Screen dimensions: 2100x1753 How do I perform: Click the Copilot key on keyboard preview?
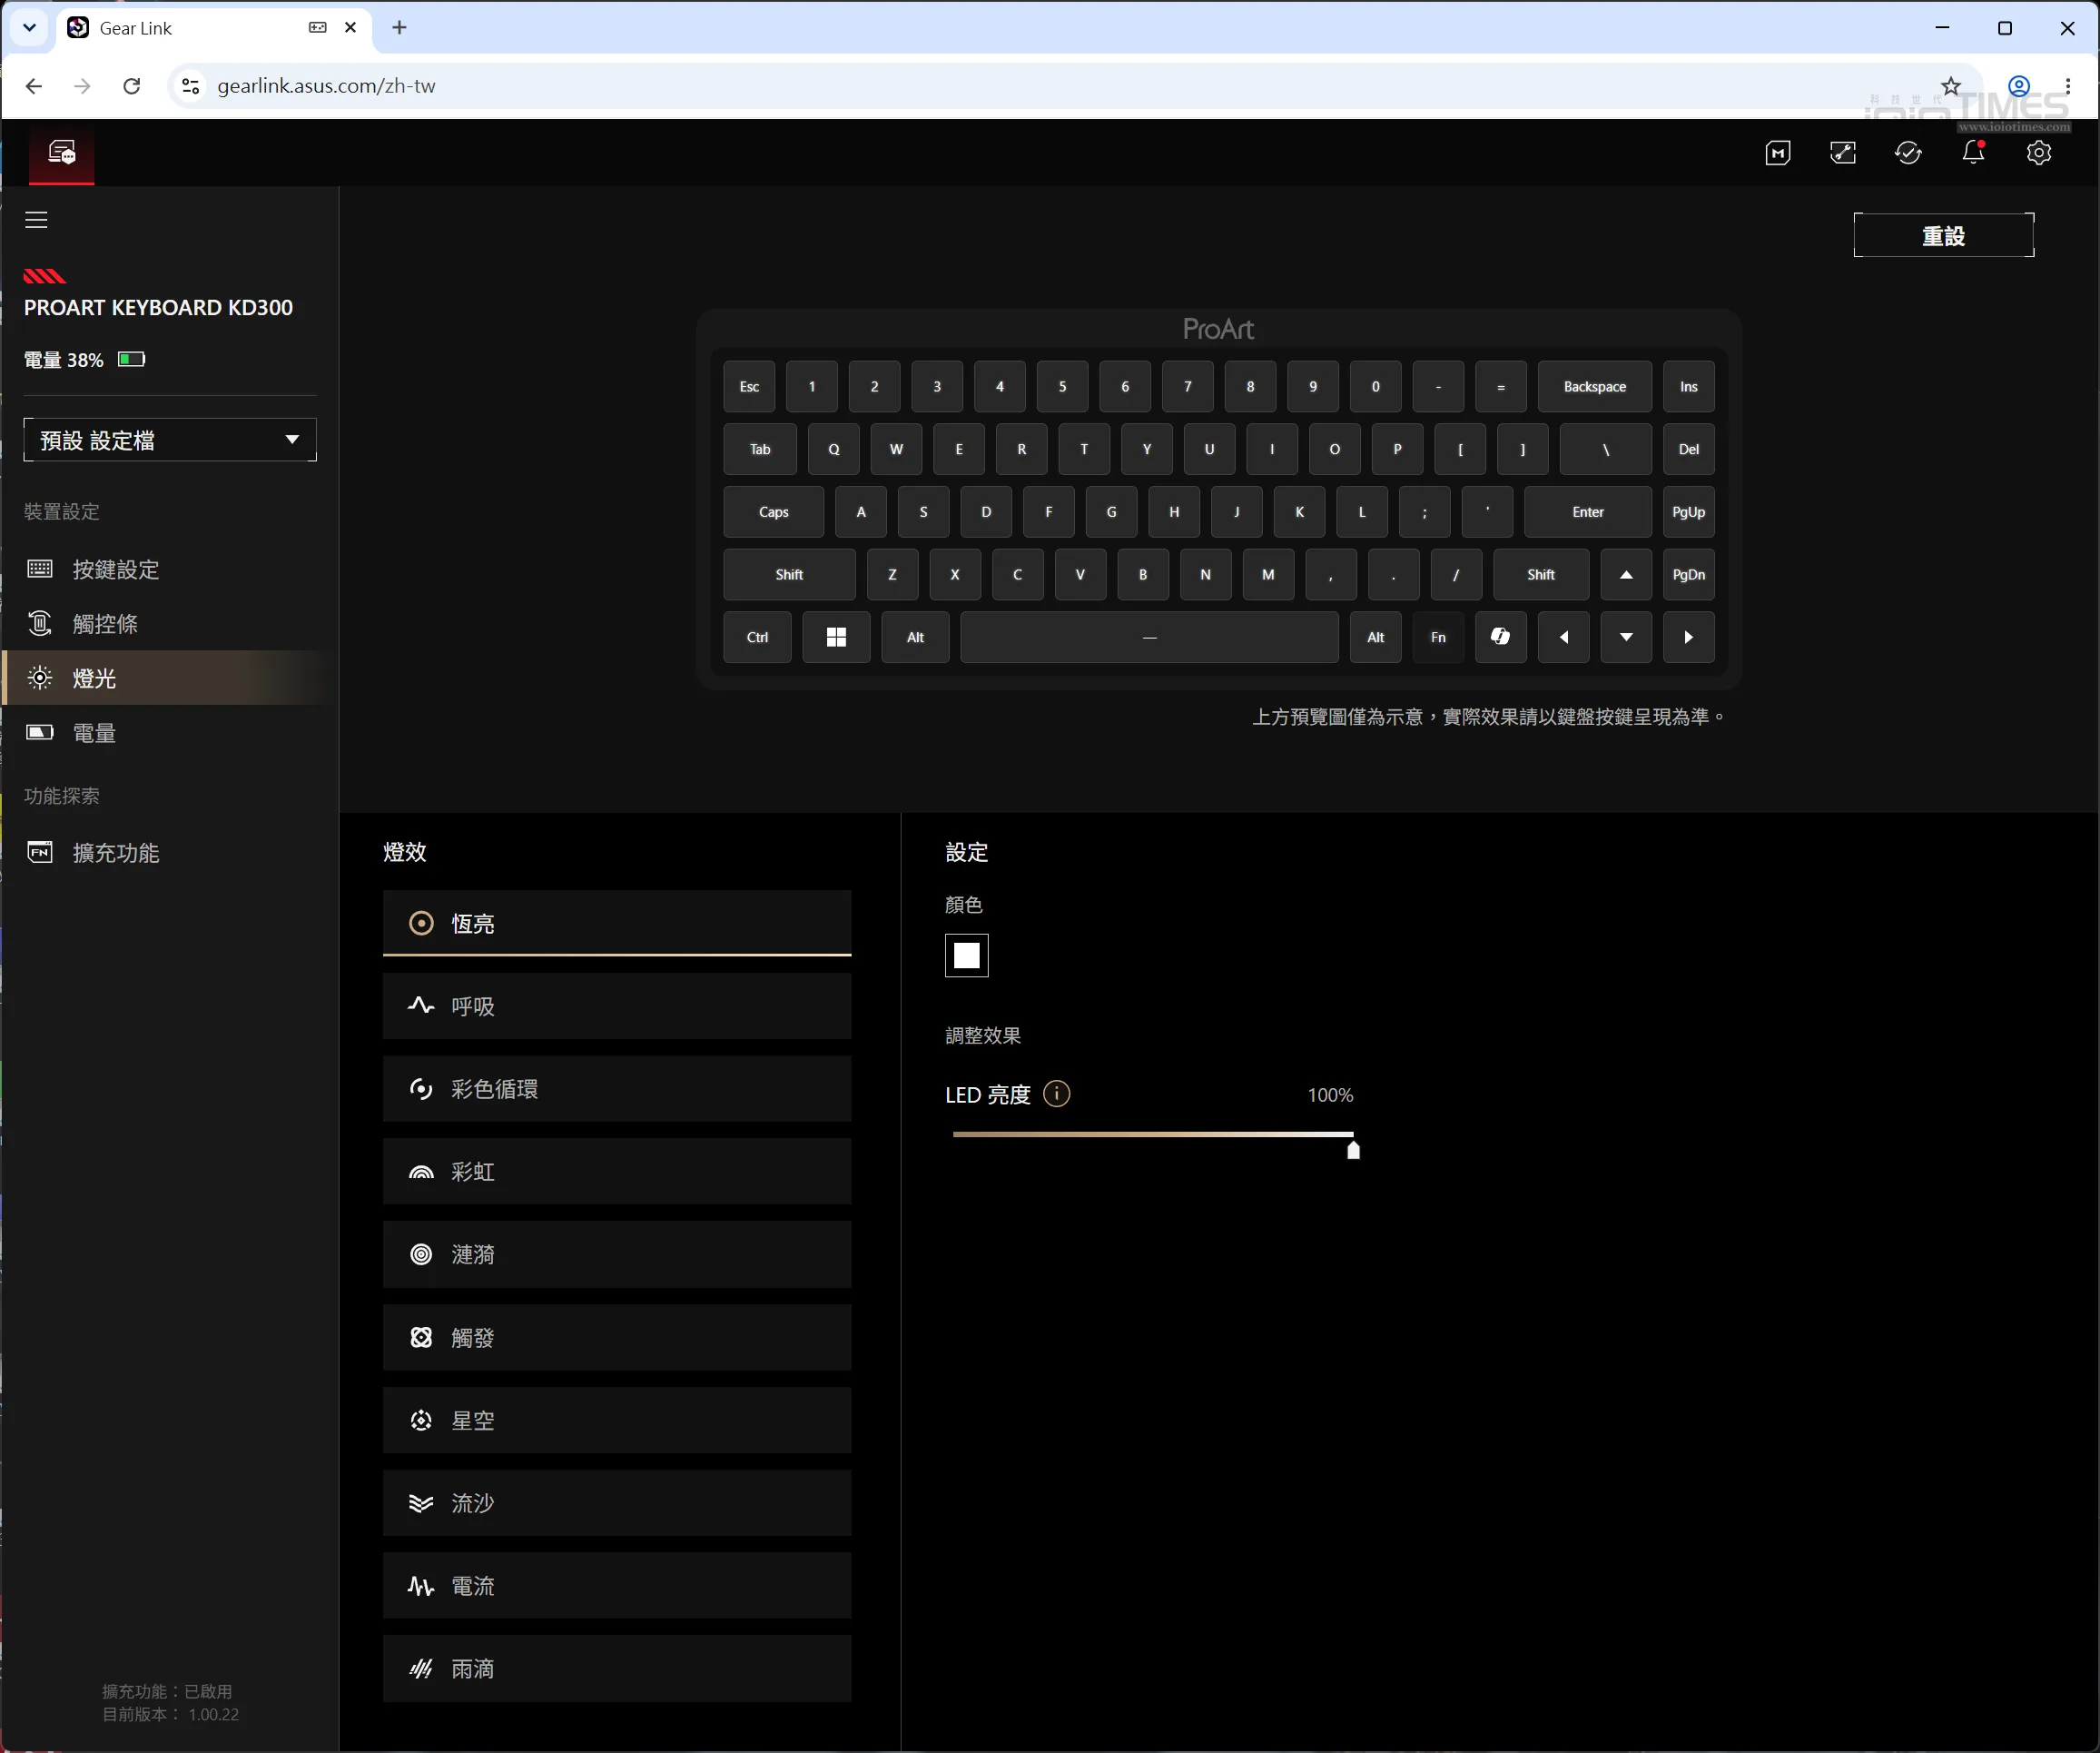1500,638
